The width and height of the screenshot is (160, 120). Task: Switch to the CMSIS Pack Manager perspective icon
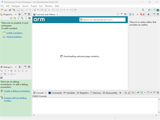tap(158, 10)
